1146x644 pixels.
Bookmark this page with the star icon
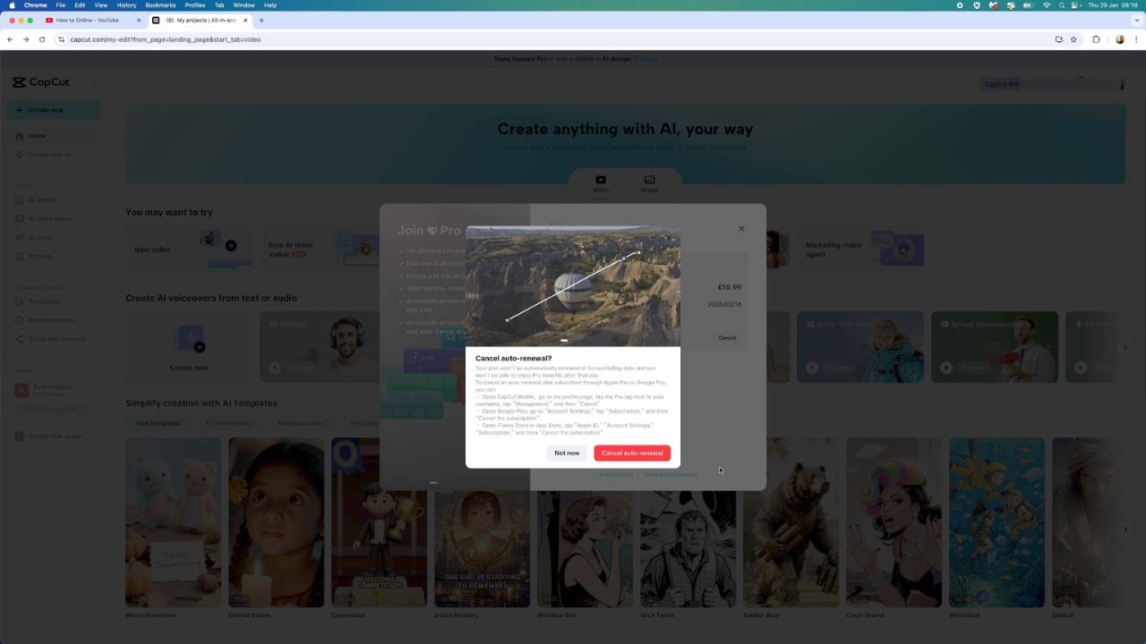tap(1073, 39)
